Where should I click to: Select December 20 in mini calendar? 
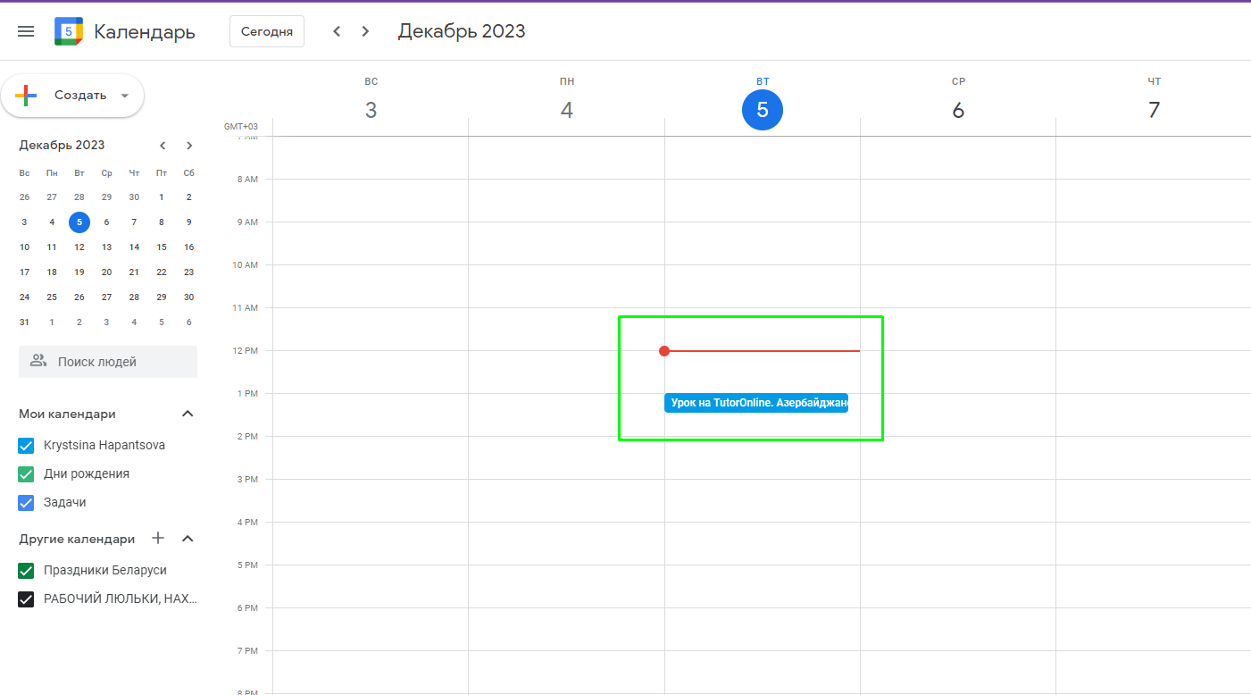pos(107,272)
